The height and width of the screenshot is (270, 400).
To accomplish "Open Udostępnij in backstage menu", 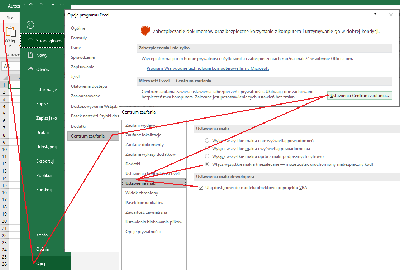I will pos(46,146).
